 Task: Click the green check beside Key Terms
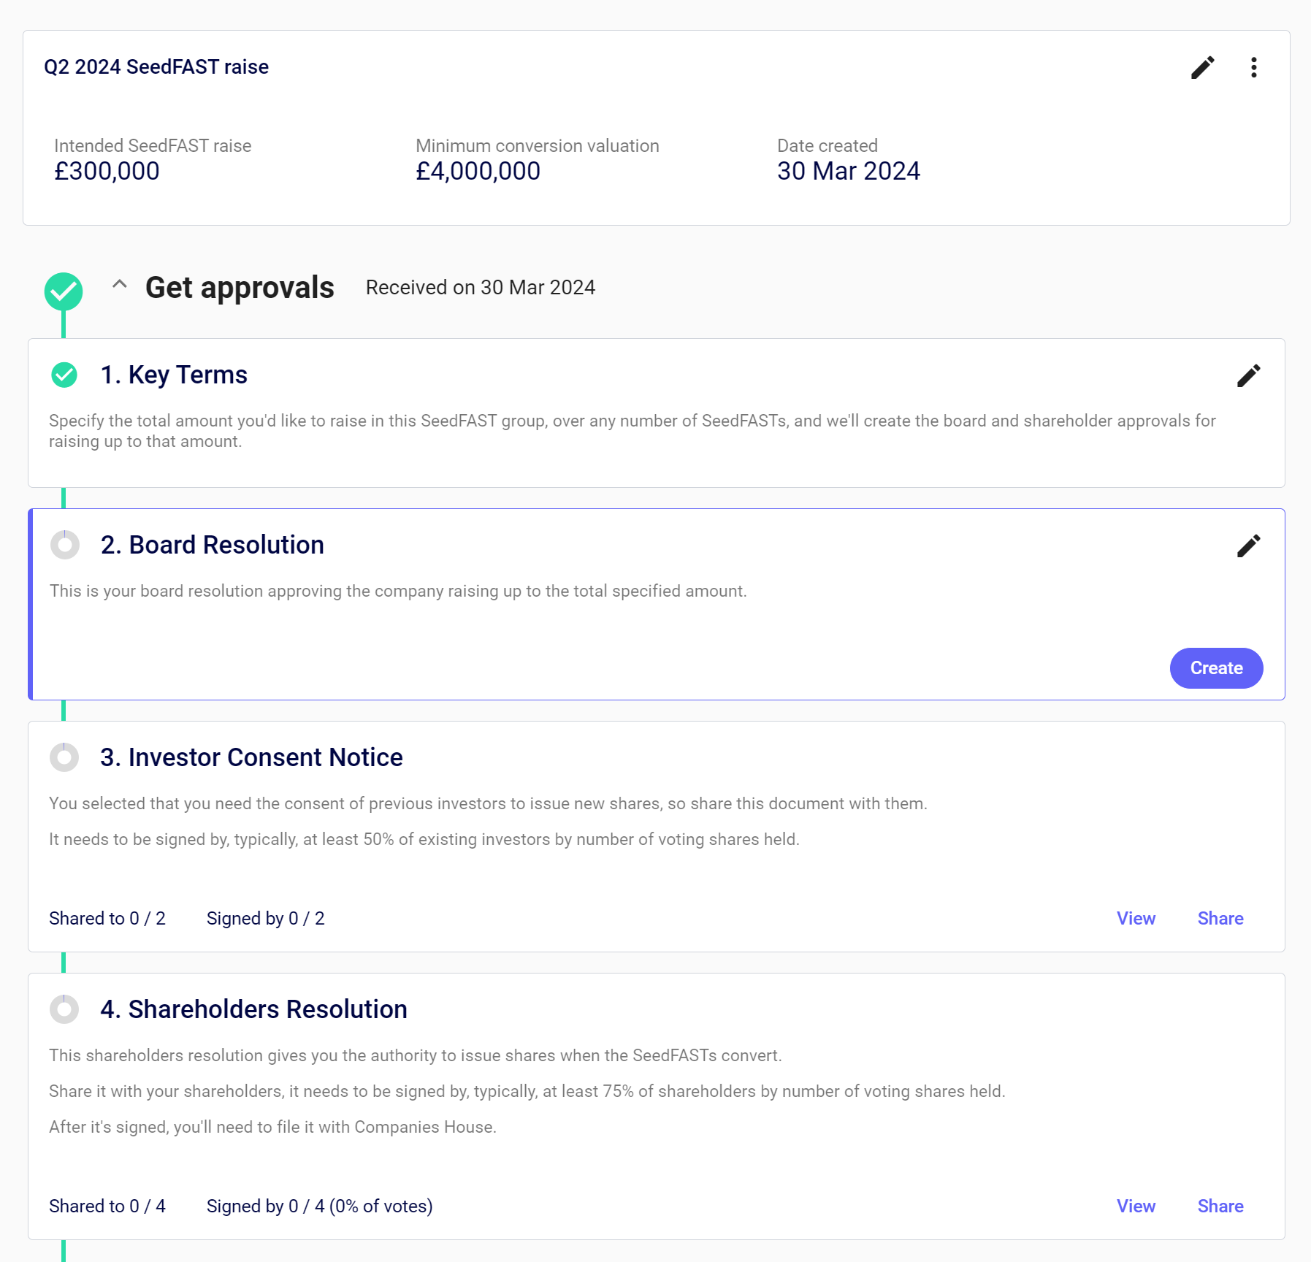(x=64, y=375)
